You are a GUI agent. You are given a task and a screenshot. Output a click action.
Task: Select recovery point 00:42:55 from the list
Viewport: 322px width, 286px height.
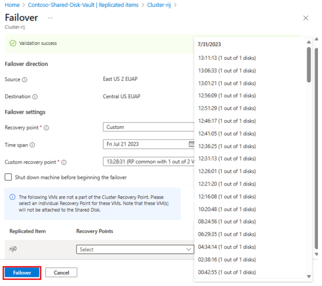(226, 272)
